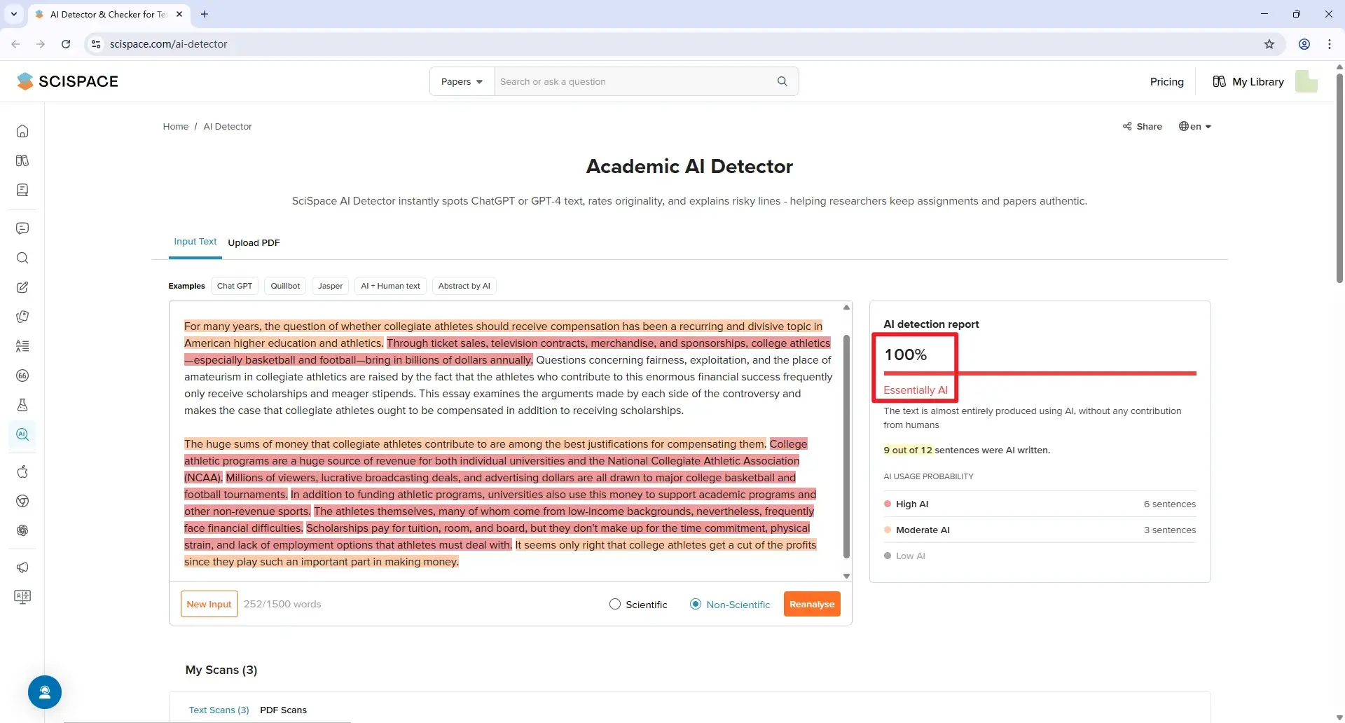Go to Home breadcrumb link

tap(175, 127)
